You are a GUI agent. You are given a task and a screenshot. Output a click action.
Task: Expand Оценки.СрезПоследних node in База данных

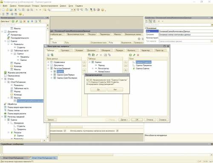[52, 78]
